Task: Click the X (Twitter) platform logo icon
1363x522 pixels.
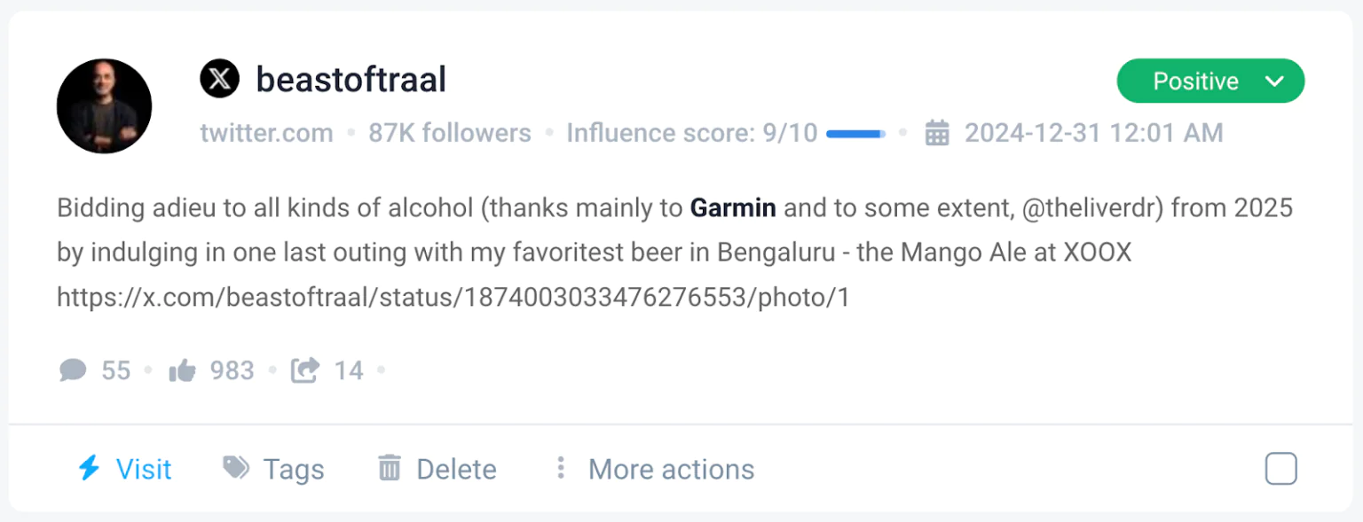Action: point(219,80)
